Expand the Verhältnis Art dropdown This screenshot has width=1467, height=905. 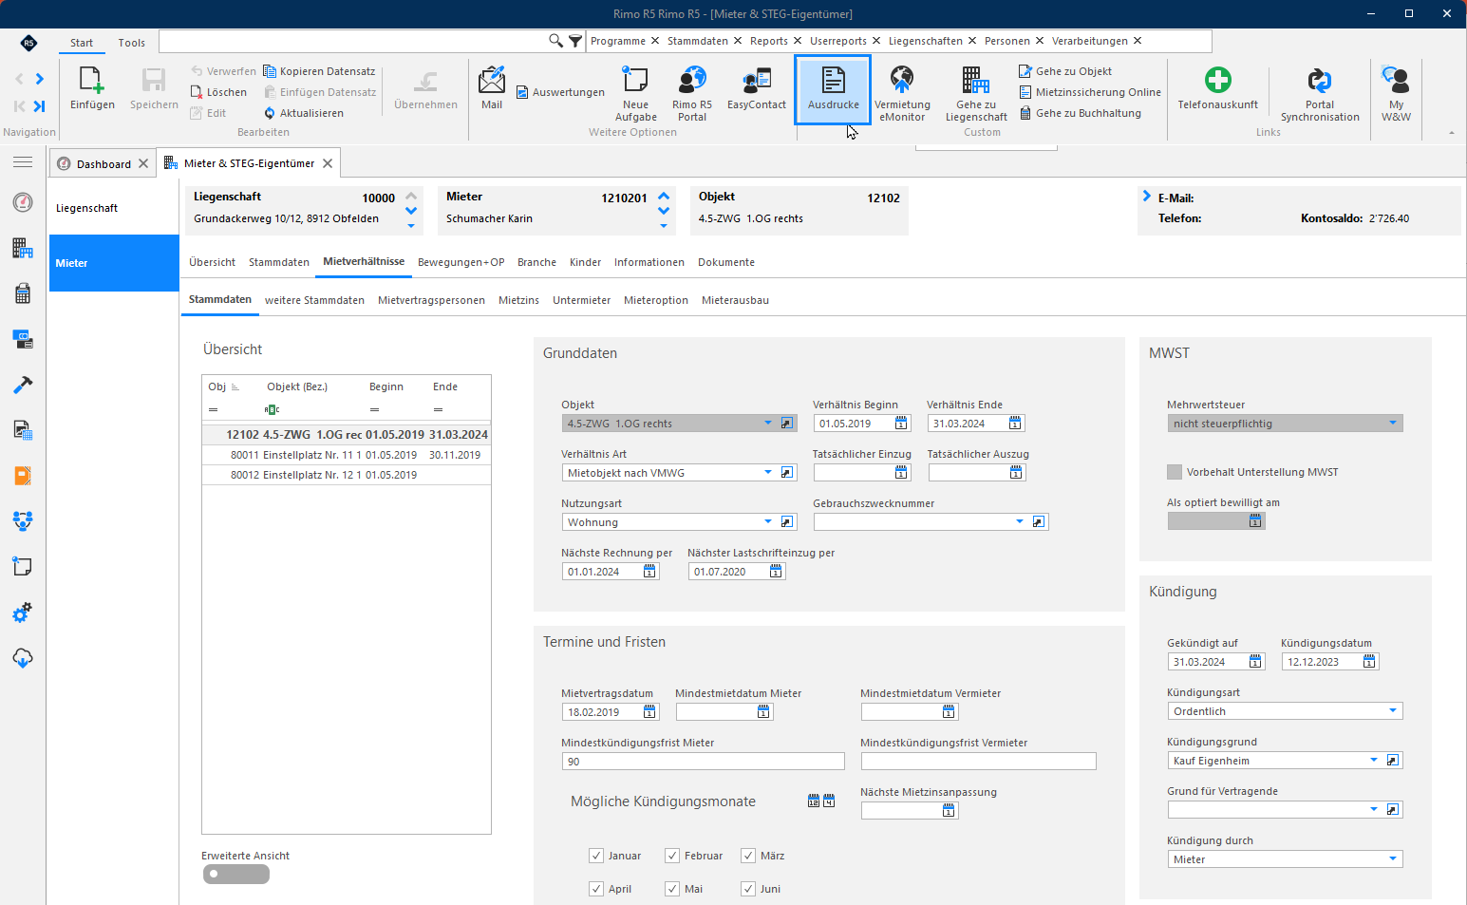[768, 473]
